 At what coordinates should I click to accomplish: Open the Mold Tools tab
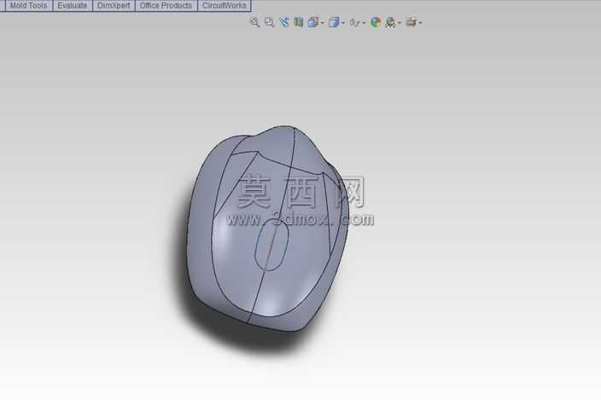29,6
